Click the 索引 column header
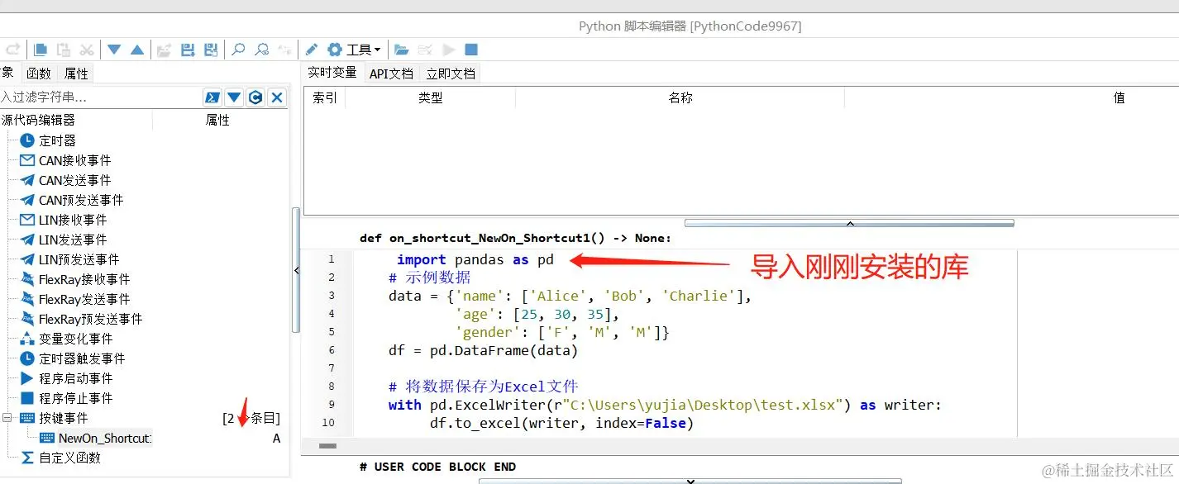Image resolution: width=1179 pixels, height=484 pixels. 324,97
